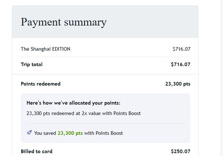Click the "with Points Boost" savings text
223x156 pixels.
(x=104, y=133)
